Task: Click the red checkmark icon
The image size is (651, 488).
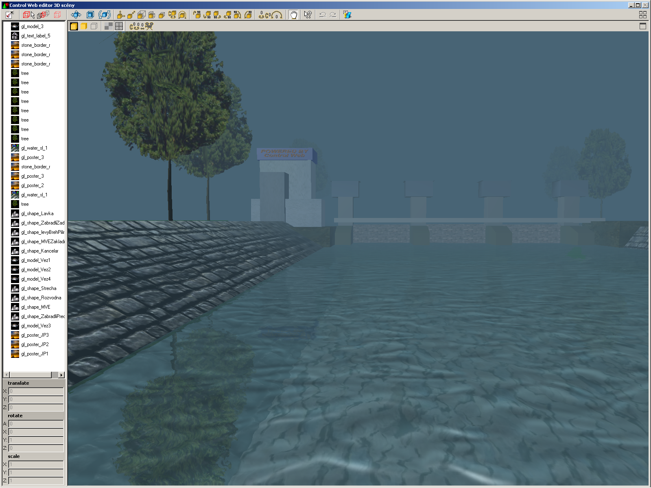Action: [x=9, y=15]
